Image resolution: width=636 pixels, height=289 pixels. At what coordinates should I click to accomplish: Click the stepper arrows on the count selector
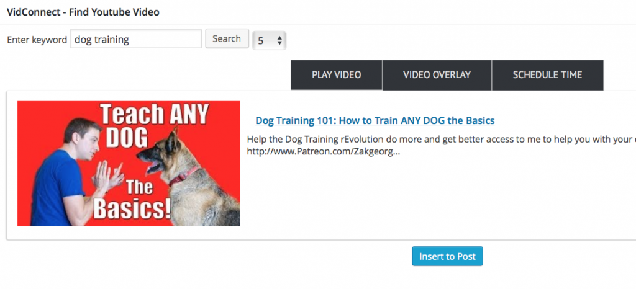click(x=279, y=40)
